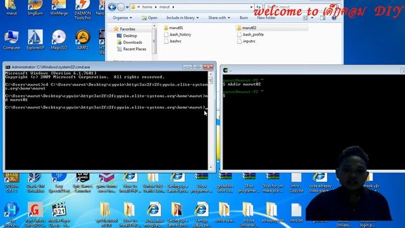405x228 pixels.
Task: Open the marut01 folder in Explorer
Action: [173, 28]
